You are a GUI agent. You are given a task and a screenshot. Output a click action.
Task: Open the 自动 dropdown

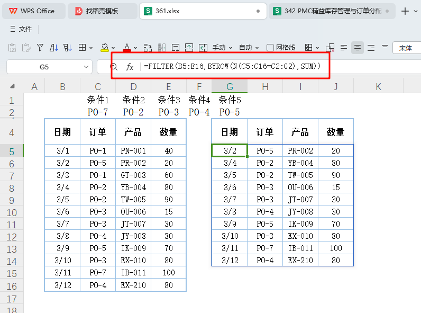249,48
